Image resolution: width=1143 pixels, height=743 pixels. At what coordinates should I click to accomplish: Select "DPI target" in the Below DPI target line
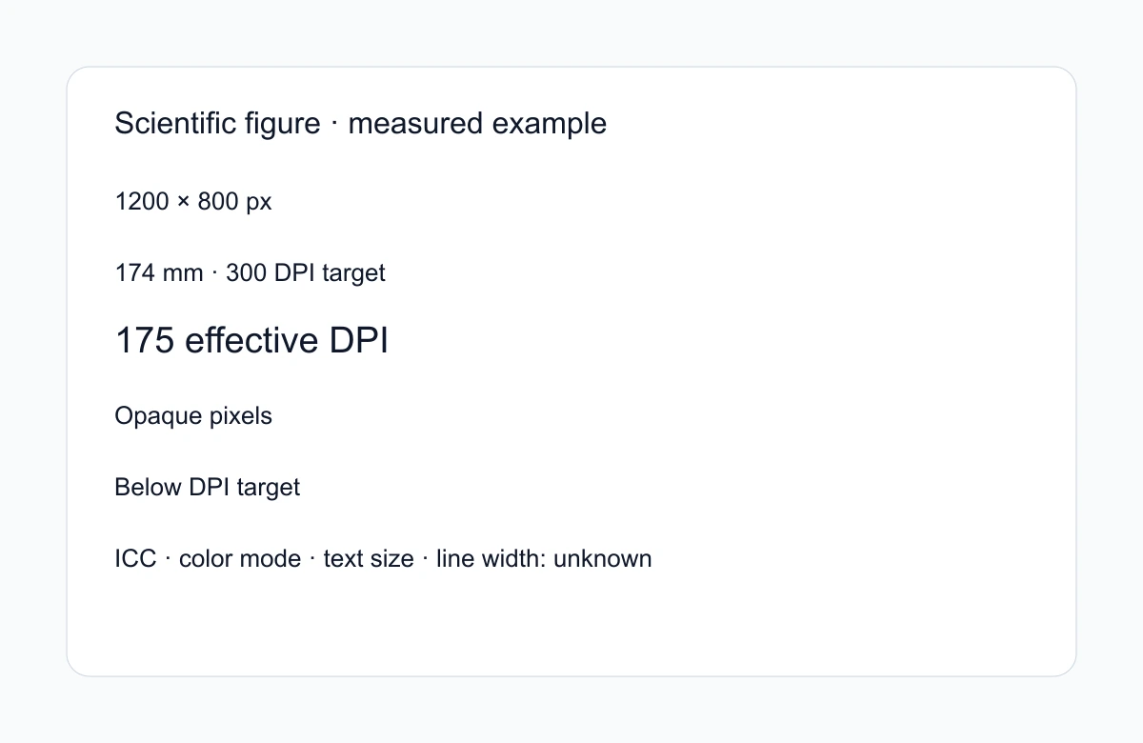coord(244,488)
